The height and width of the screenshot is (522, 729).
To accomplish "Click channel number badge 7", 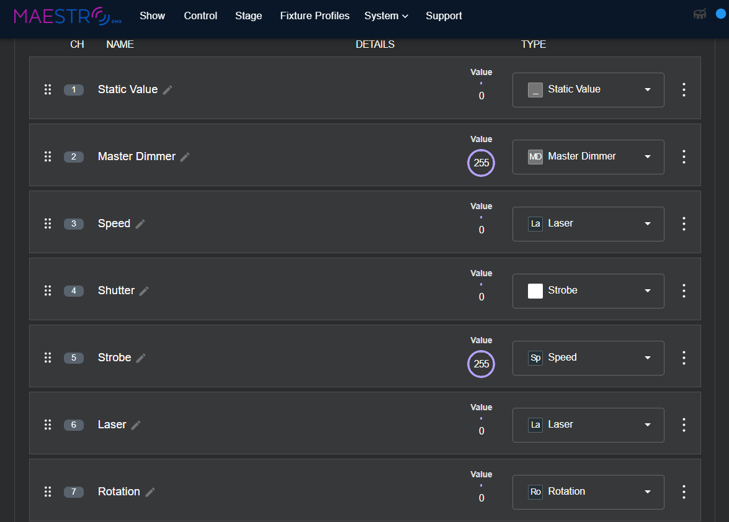I will 73,492.
